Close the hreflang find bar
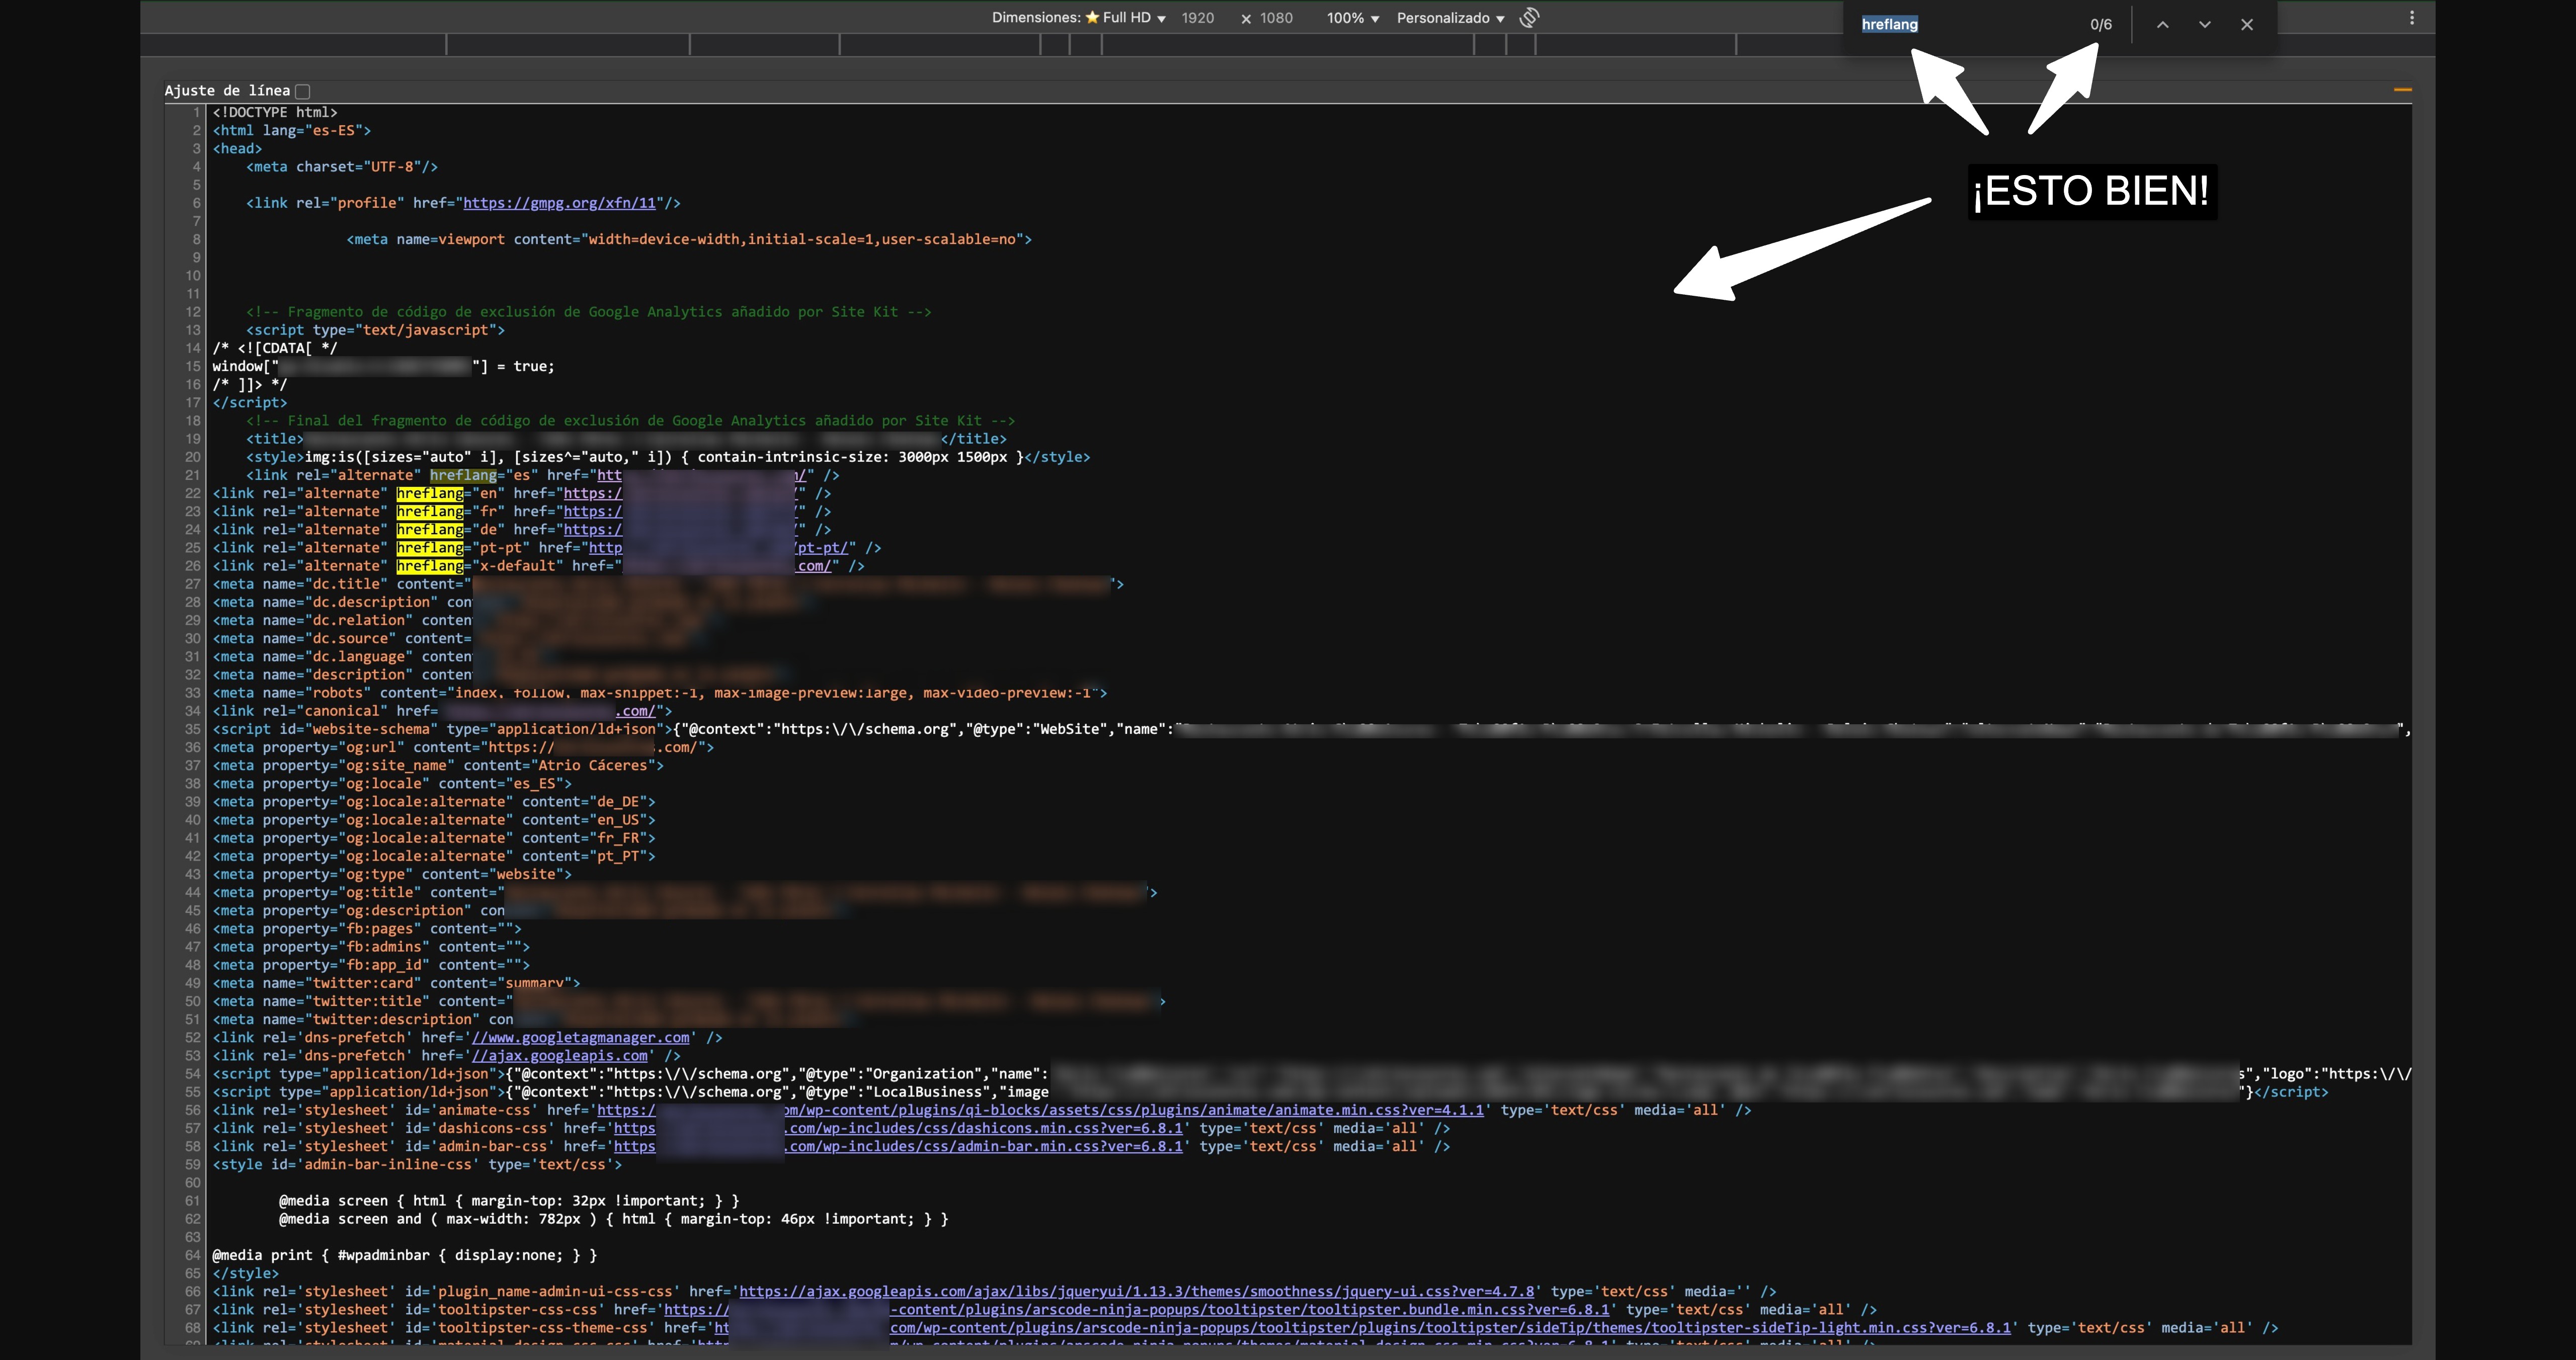This screenshot has height=1360, width=2576. click(x=2247, y=25)
